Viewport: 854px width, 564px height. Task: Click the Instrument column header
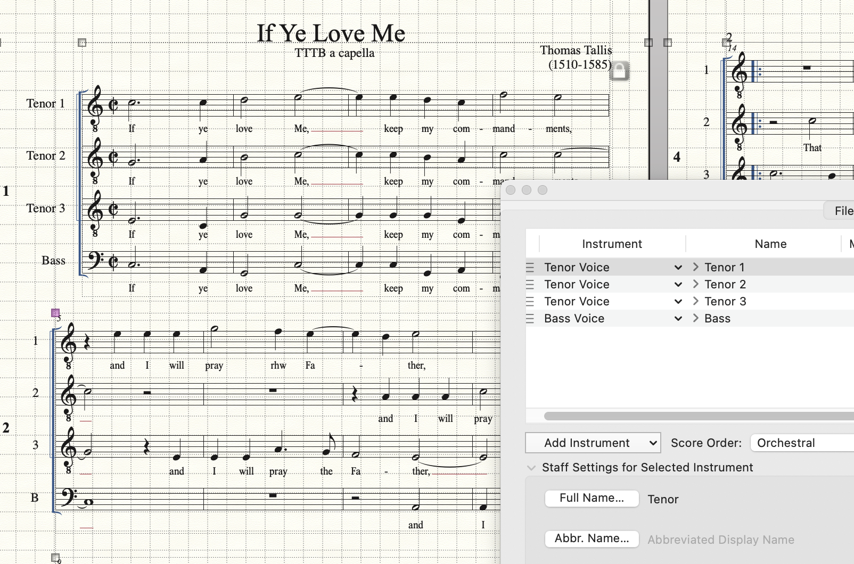pos(612,244)
